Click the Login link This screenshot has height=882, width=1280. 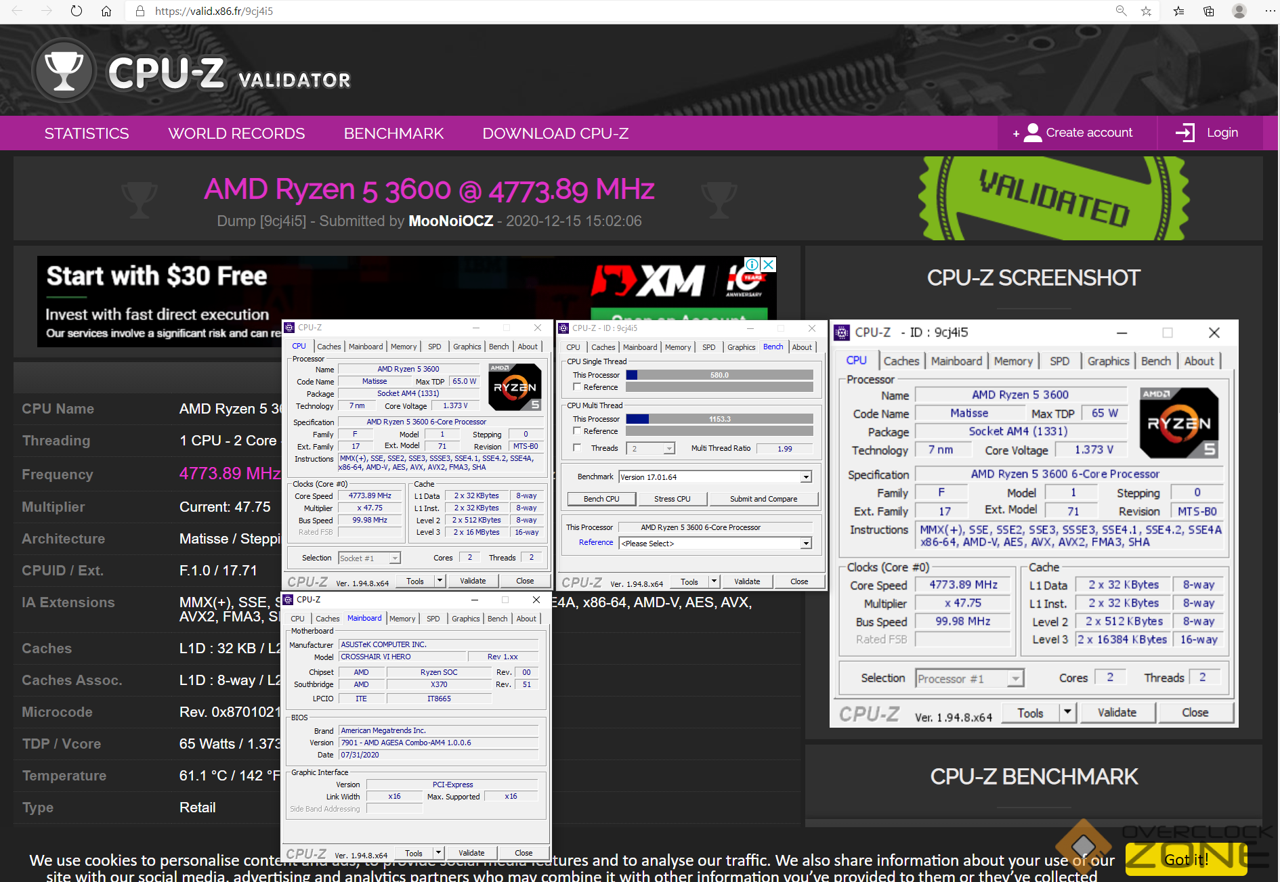pos(1222,133)
